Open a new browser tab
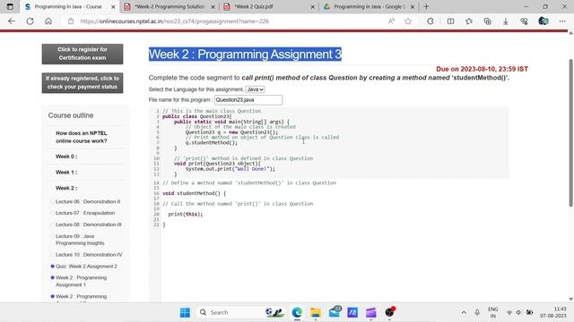 pyautogui.click(x=426, y=6)
